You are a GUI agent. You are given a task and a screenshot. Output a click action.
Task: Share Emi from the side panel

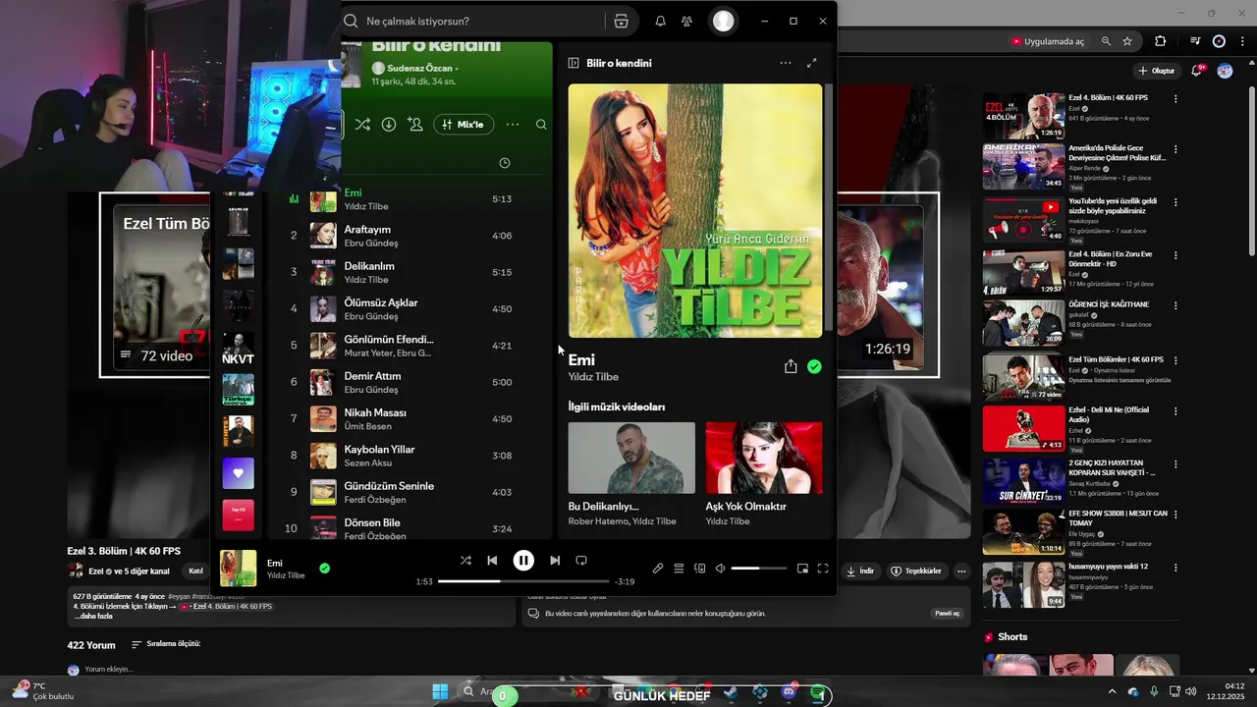point(791,366)
